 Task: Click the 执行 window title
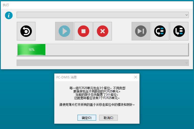[x=6, y=5]
